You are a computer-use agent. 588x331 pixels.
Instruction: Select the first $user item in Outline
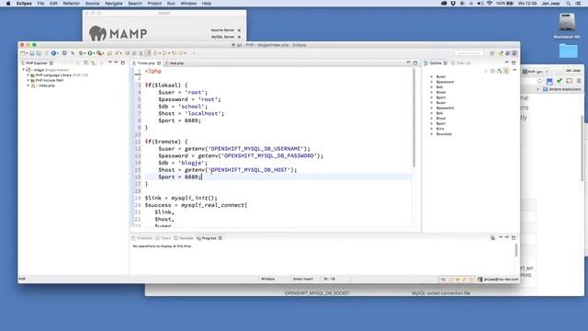tap(441, 76)
